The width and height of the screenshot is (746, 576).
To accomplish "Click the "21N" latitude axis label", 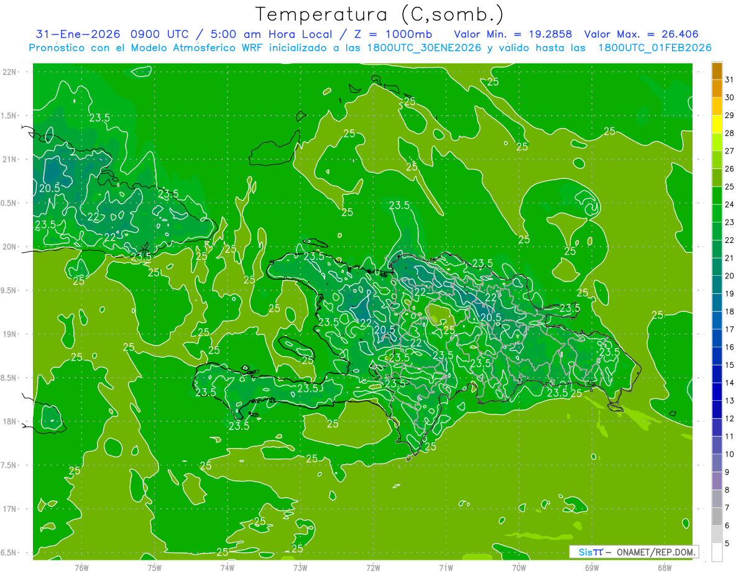I will (x=9, y=159).
